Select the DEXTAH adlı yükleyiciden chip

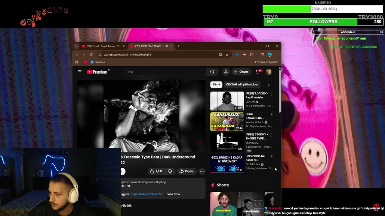tap(242, 85)
